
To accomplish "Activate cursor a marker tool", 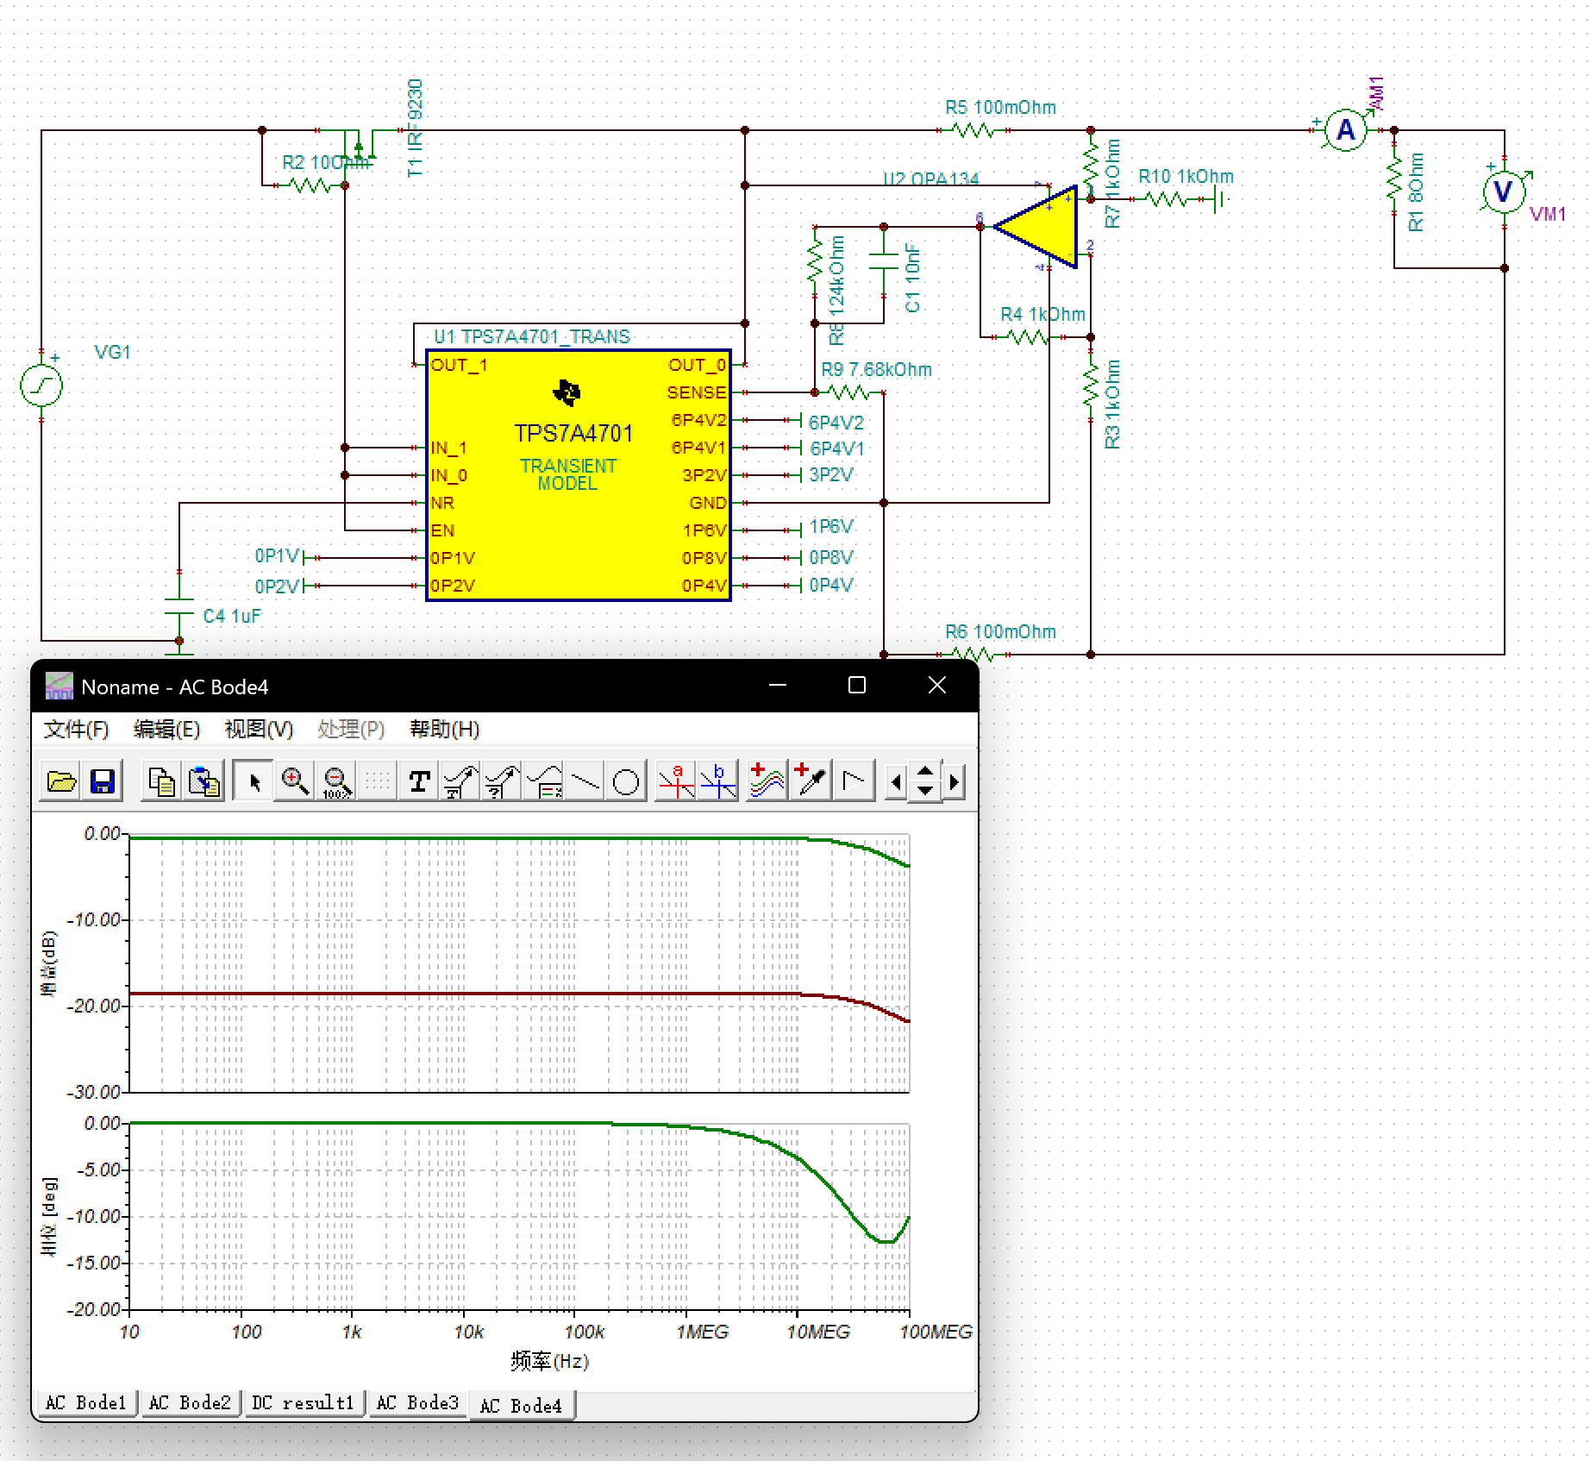I will (x=676, y=781).
